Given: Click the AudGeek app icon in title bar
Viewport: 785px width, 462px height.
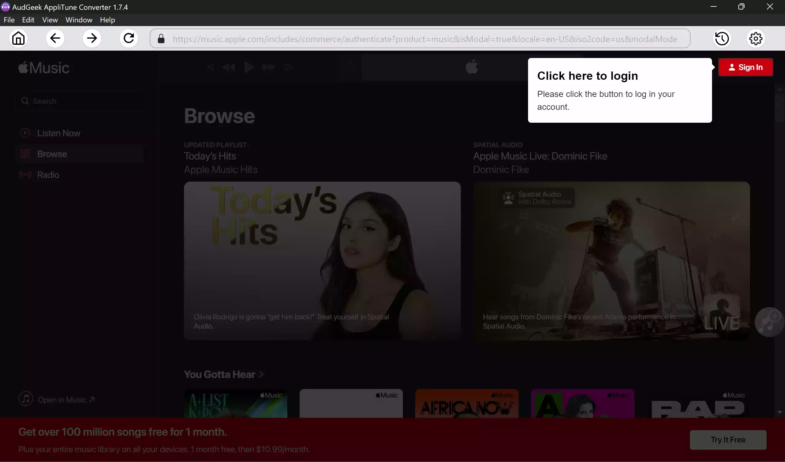Looking at the screenshot, I should tap(6, 7).
